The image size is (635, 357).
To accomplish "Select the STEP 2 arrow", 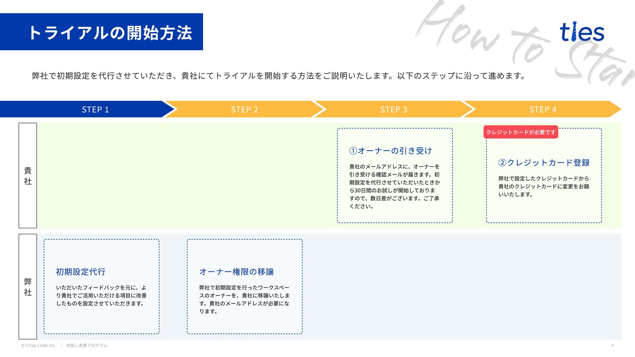I will (x=244, y=109).
